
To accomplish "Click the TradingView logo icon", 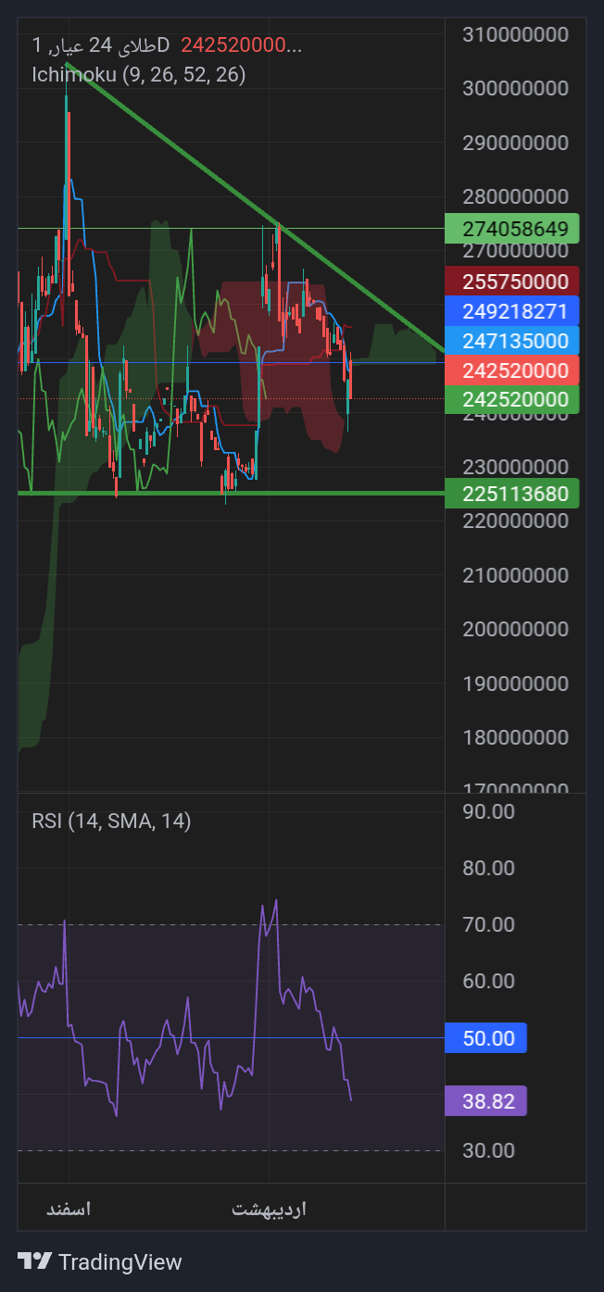I will pos(34,1261).
